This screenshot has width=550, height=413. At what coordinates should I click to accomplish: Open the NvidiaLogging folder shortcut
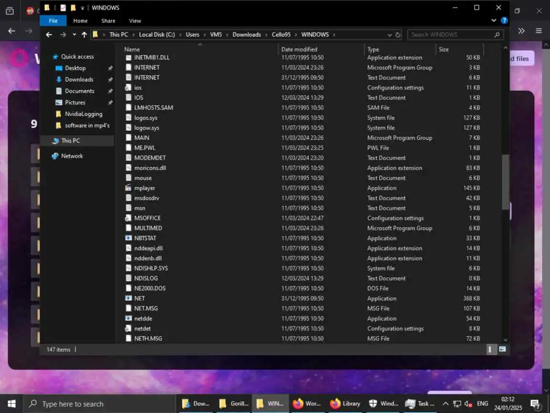pyautogui.click(x=84, y=114)
